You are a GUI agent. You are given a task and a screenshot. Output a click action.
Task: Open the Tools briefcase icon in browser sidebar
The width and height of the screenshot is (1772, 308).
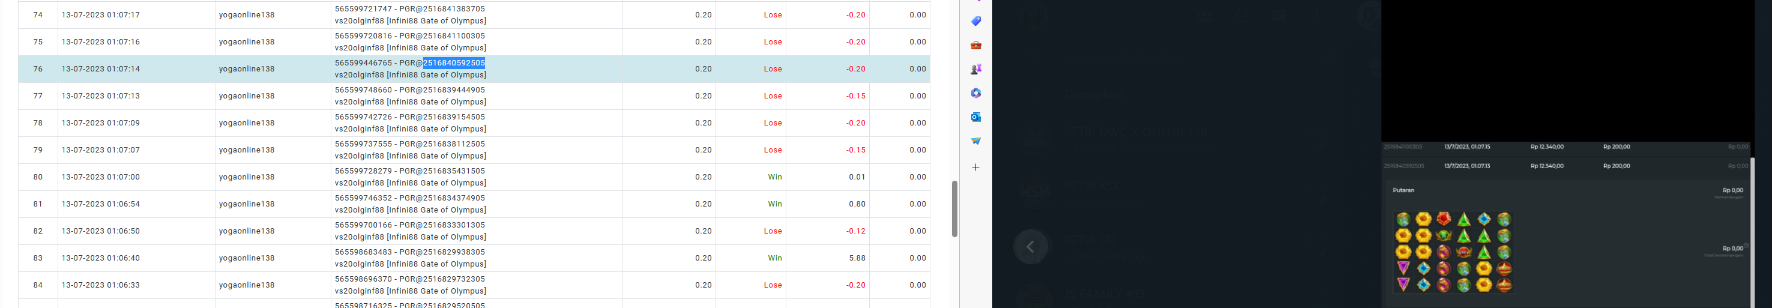tap(975, 46)
